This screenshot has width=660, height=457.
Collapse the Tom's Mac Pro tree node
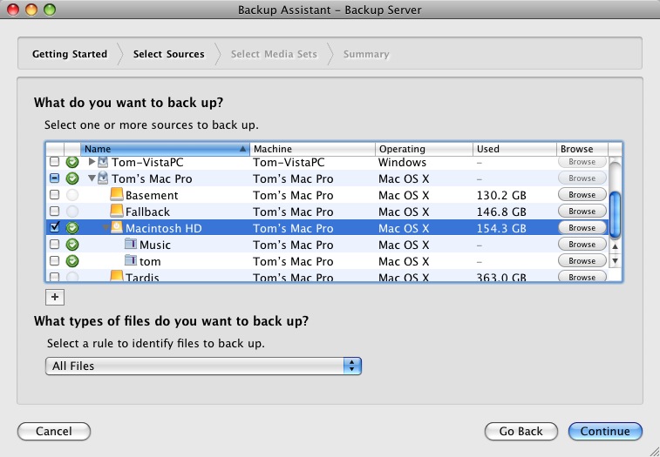point(92,178)
